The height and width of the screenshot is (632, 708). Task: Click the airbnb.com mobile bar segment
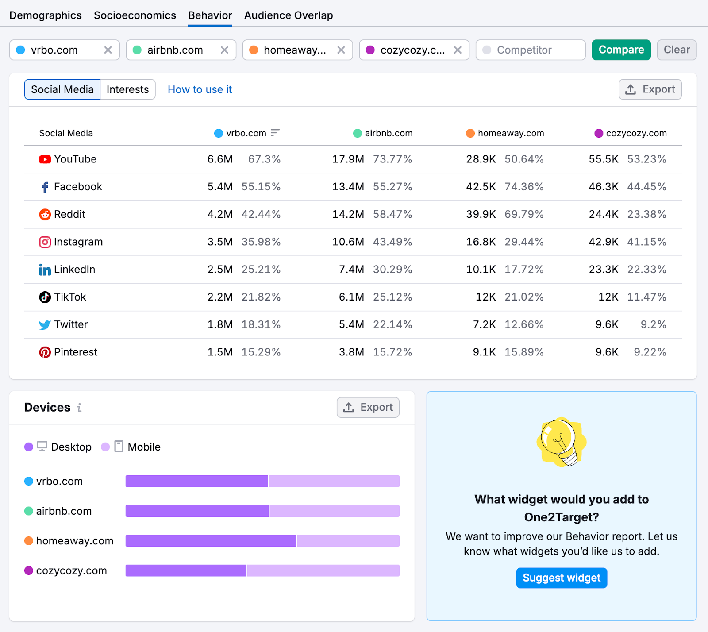click(335, 511)
